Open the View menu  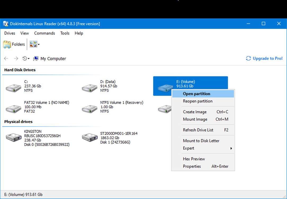point(25,33)
